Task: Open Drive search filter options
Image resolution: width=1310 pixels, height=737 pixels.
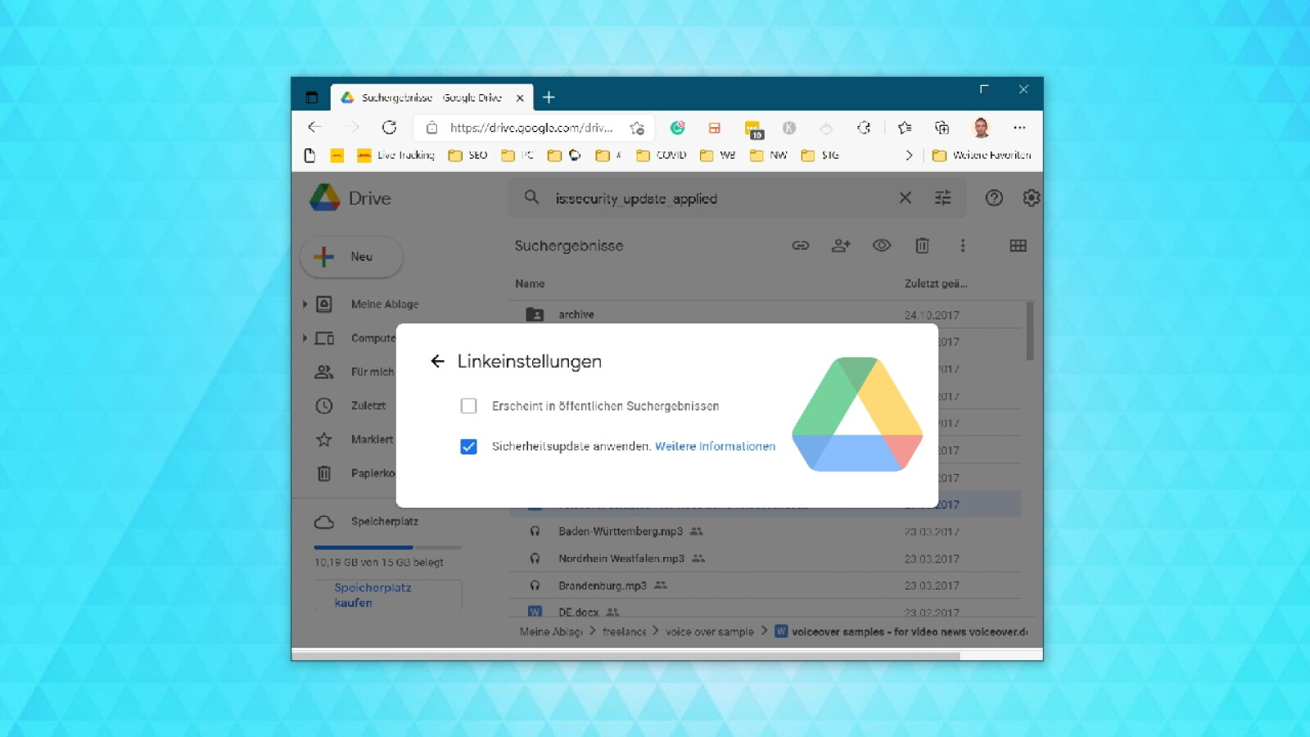Action: point(942,197)
